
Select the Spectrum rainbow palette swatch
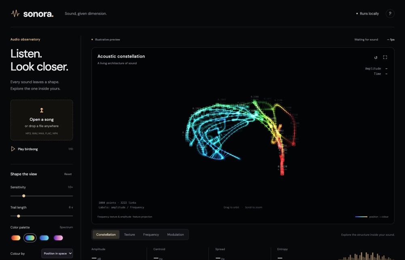(x=30, y=238)
